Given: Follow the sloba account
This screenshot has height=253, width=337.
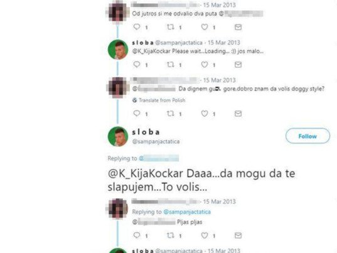Looking at the screenshot, I should click(x=308, y=136).
